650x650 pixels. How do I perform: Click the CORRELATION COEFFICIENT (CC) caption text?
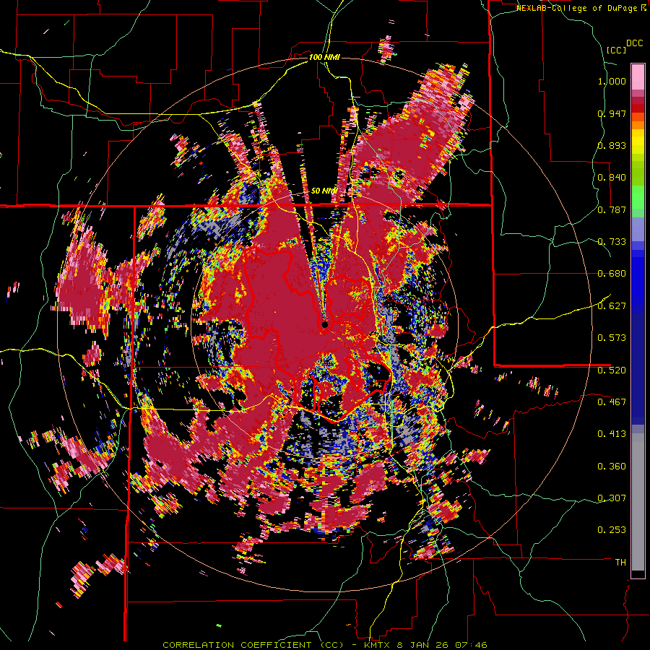[253, 645]
